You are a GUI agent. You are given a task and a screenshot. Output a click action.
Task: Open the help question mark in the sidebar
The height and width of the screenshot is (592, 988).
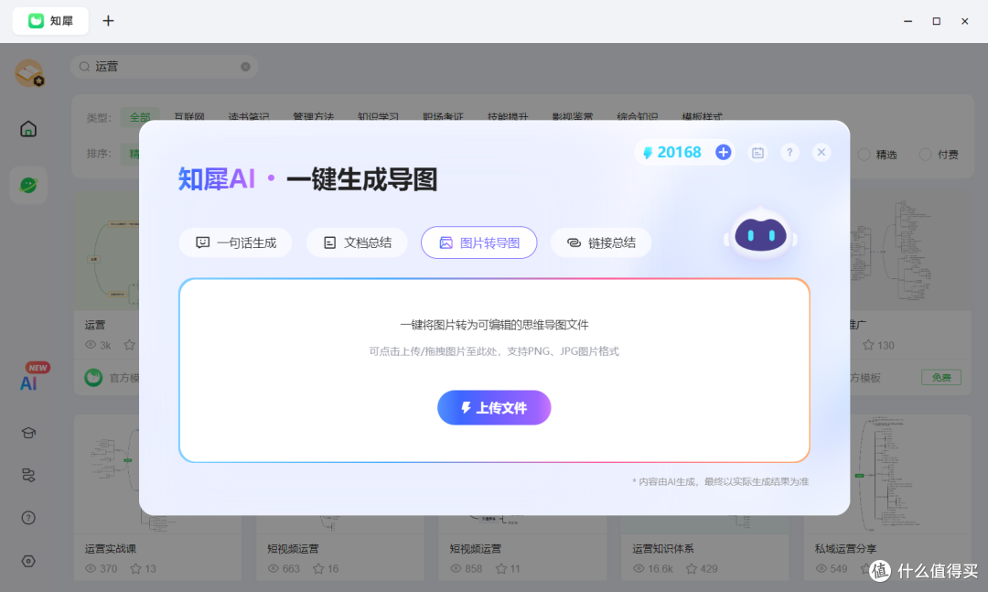(x=28, y=518)
